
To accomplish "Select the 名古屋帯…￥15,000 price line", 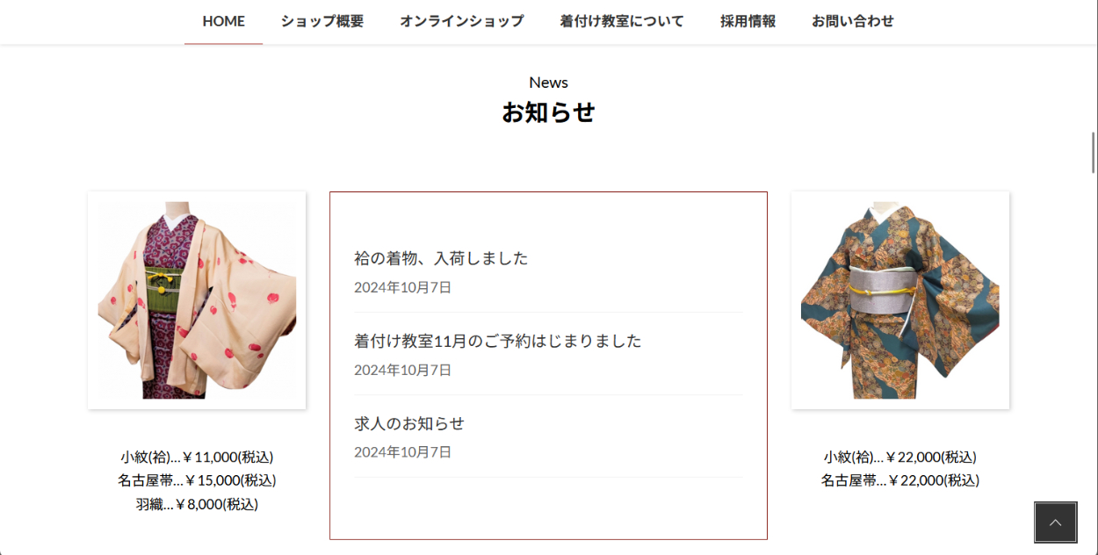I will 197,480.
